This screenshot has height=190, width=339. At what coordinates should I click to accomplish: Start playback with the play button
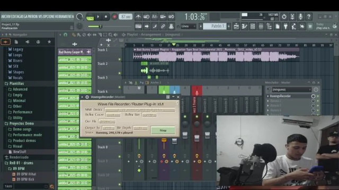[x=98, y=17]
